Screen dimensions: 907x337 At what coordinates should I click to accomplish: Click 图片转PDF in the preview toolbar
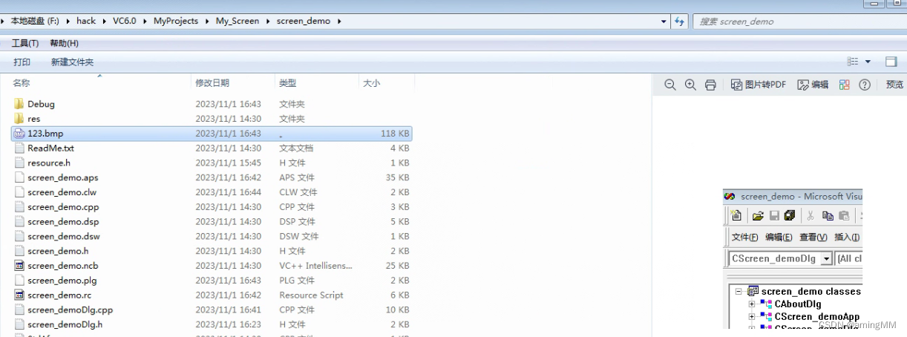(758, 85)
